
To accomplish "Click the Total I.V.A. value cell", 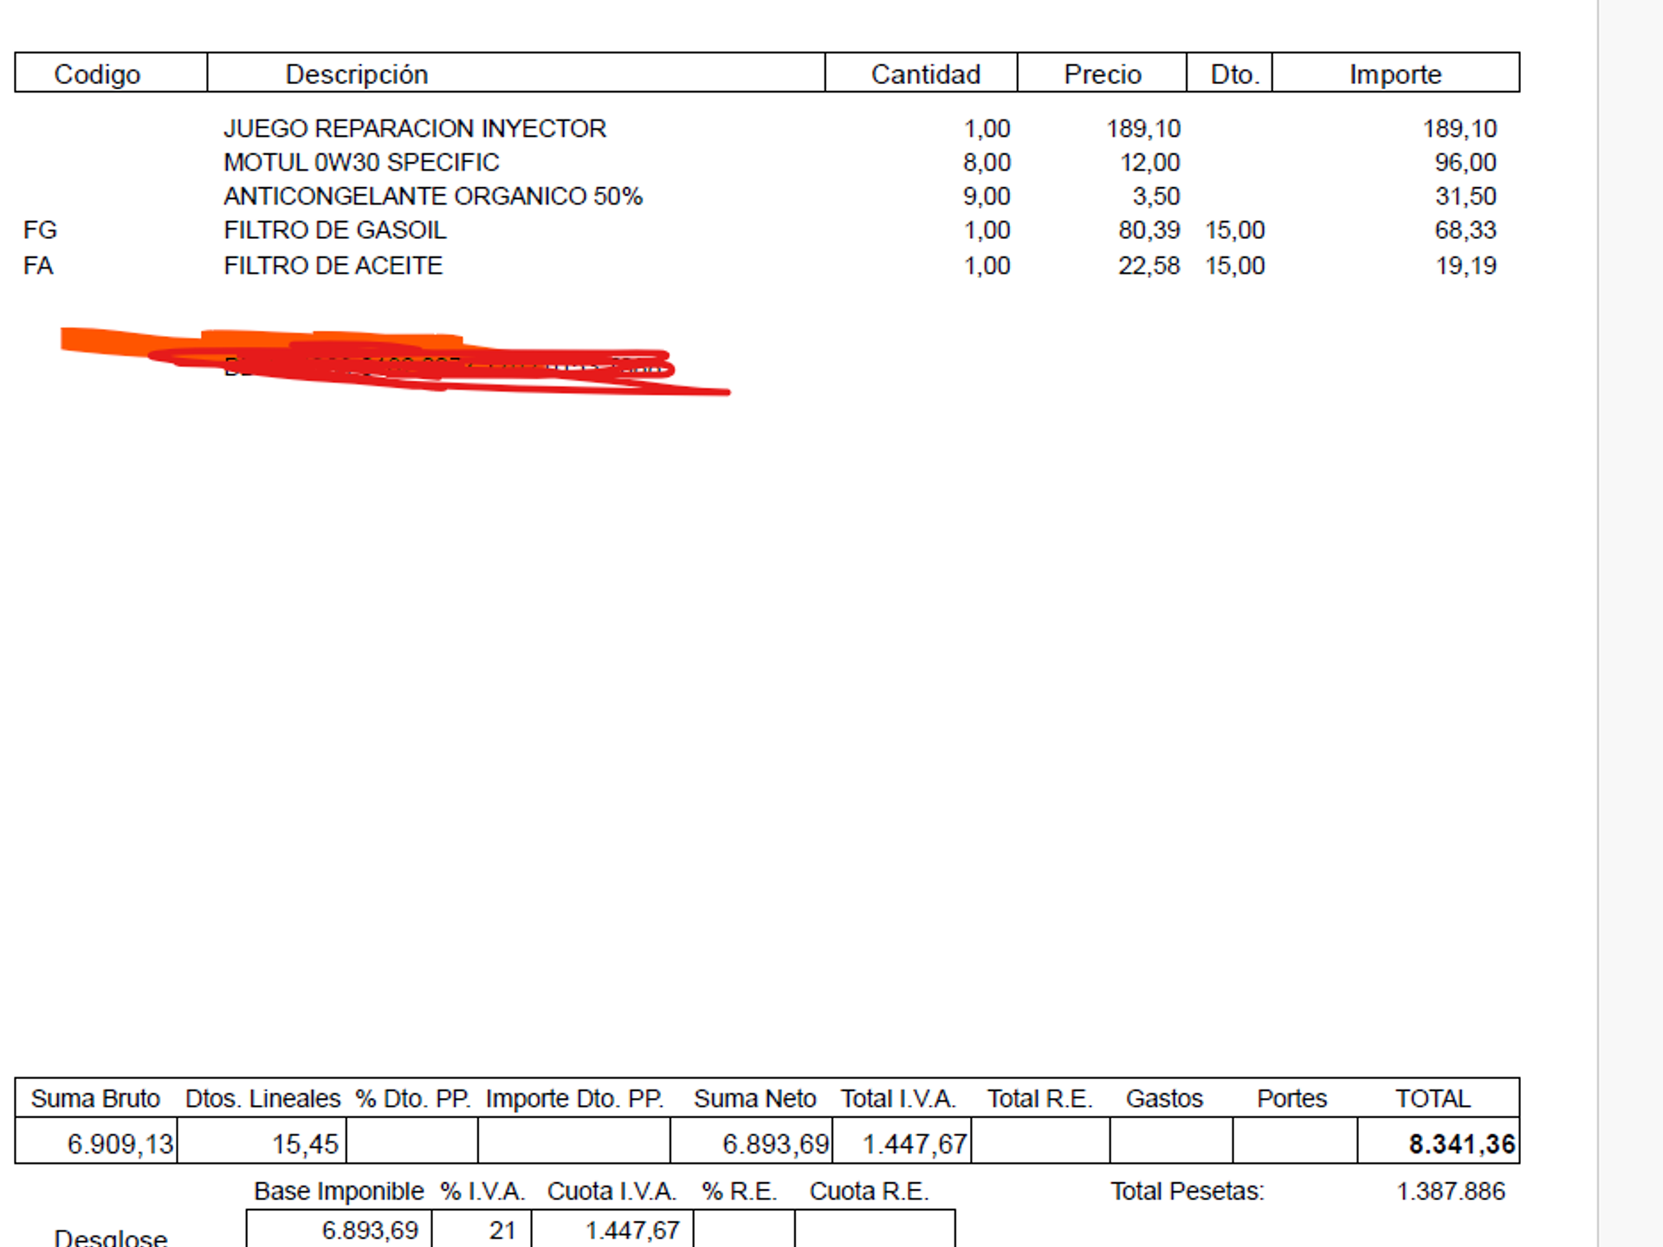I will (x=914, y=1144).
